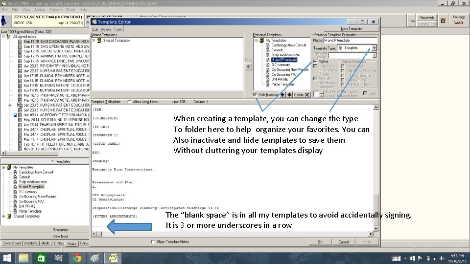Enable Show Template Notes checkbox

(153, 242)
